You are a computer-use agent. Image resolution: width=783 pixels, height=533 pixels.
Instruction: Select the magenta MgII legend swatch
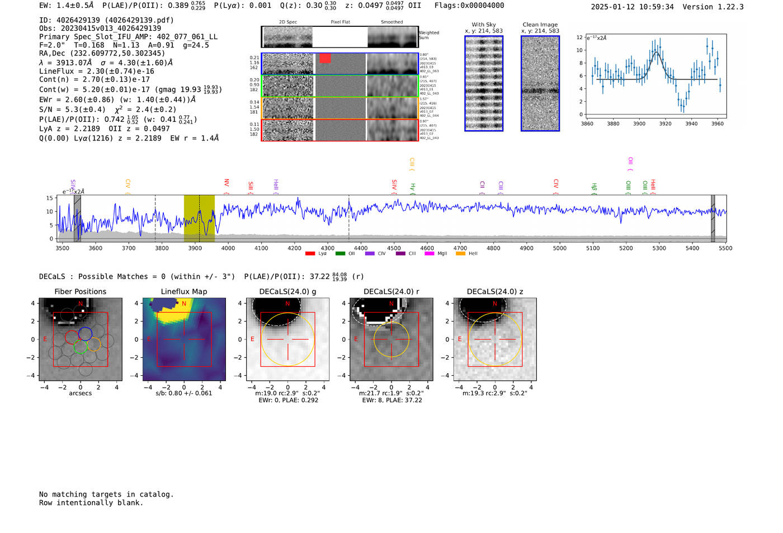coord(430,253)
